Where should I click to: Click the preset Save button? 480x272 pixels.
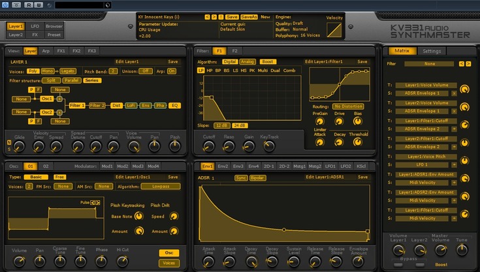tap(232, 17)
